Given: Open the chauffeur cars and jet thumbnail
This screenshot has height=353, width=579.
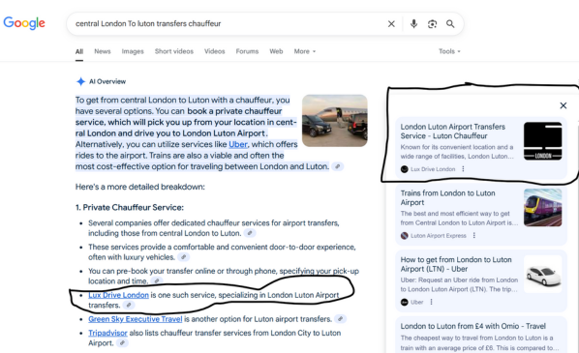Looking at the screenshot, I should tap(335, 121).
